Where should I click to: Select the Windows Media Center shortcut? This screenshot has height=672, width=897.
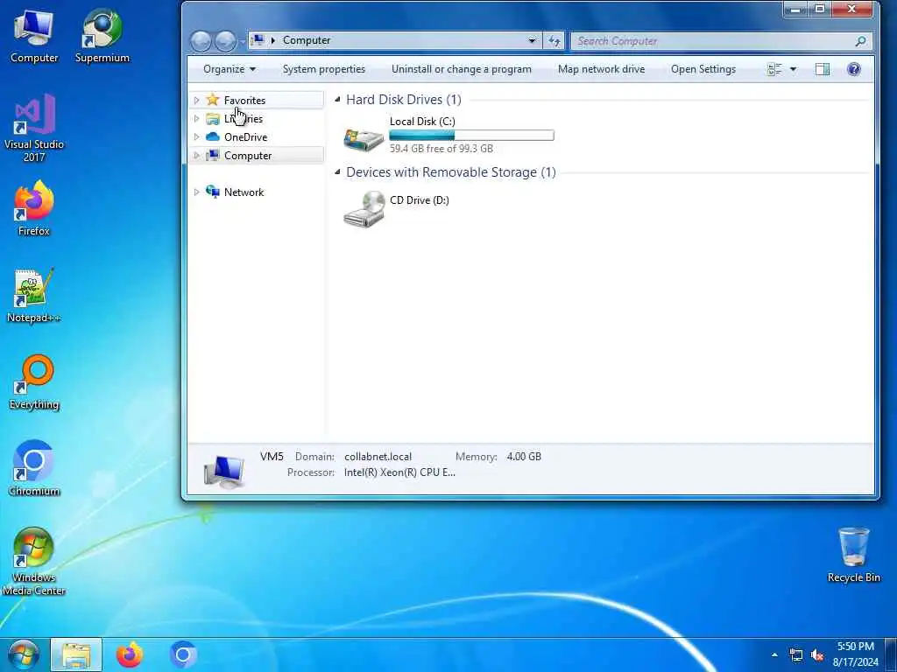[x=34, y=562]
